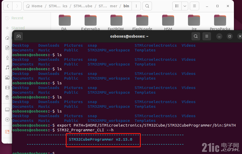Select the HSM folder
Screen dimensions: 242x154
tap(168, 22)
